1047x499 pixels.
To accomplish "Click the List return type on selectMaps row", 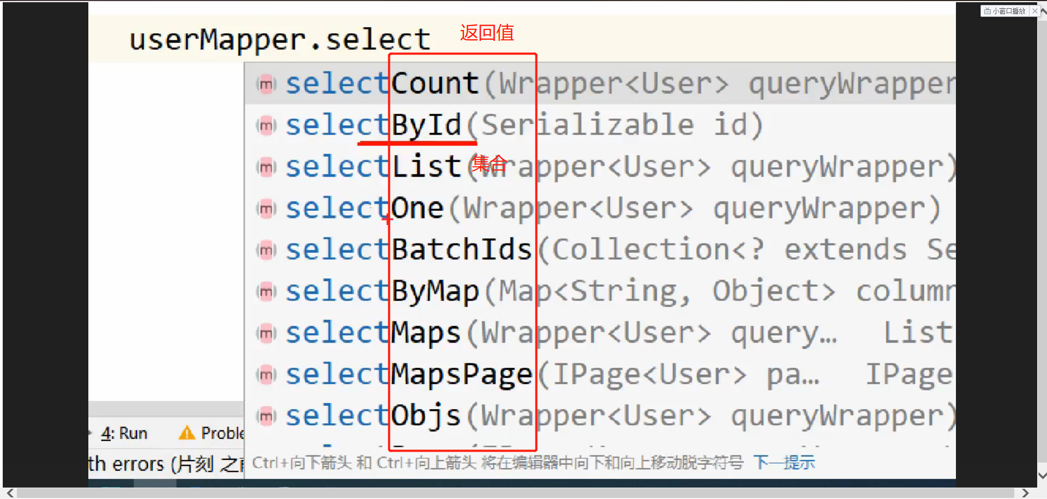I will tap(918, 333).
